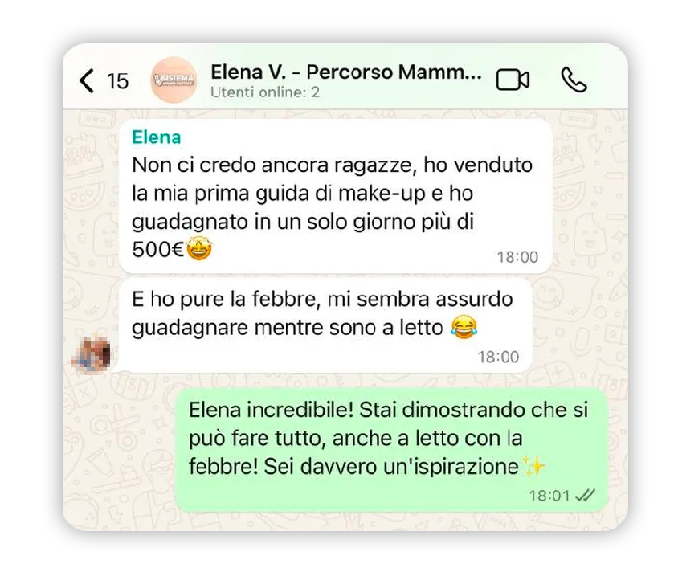Image resolution: width=674 pixels, height=568 pixels.
Task: Select the message about selling the make-up guide
Action: click(x=335, y=196)
